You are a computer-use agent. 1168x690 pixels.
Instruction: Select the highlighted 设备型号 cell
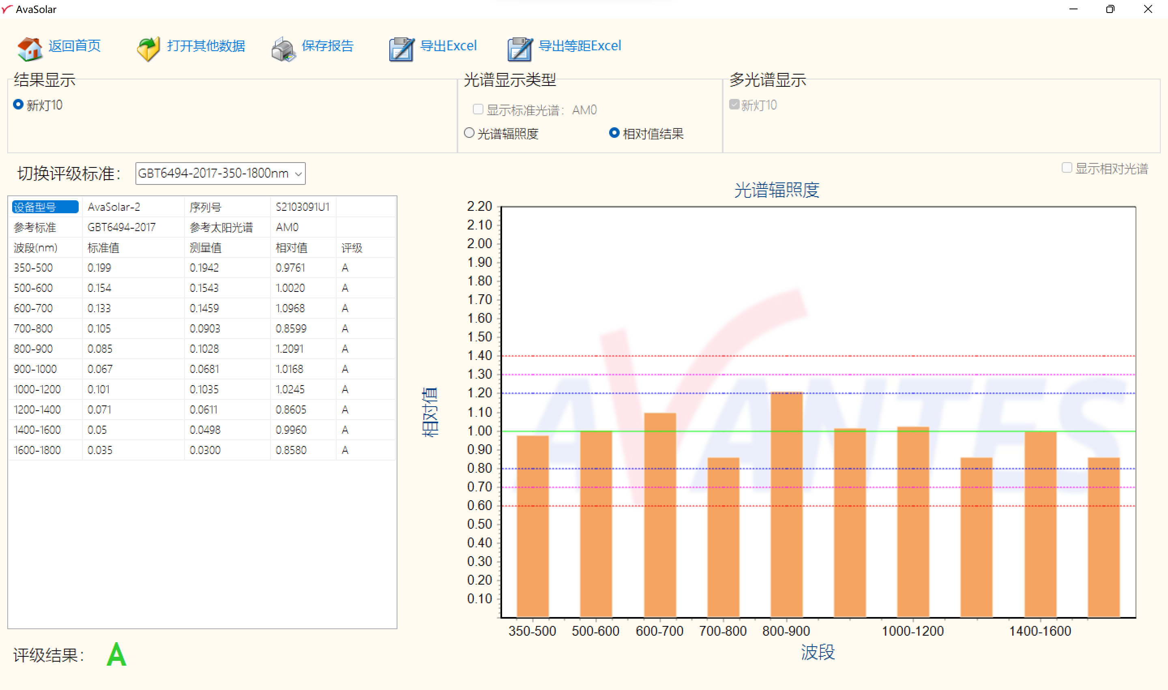click(45, 207)
